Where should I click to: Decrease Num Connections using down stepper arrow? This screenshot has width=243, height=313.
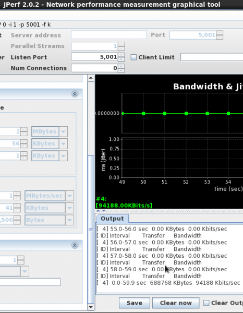tap(121, 70)
